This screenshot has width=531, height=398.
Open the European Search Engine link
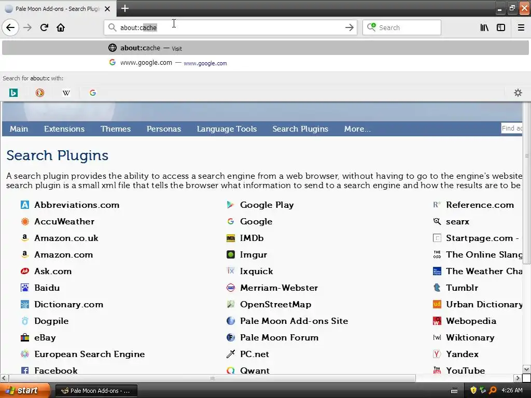pos(89,354)
